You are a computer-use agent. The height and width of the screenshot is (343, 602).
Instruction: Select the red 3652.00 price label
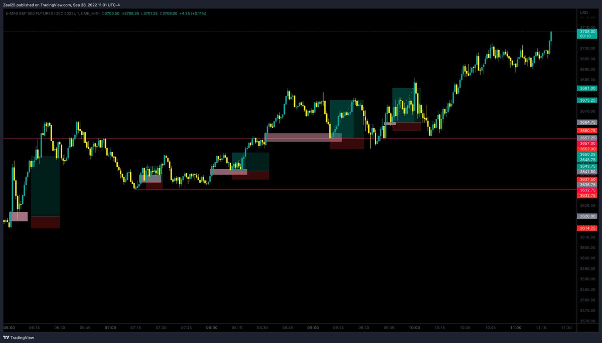587,149
